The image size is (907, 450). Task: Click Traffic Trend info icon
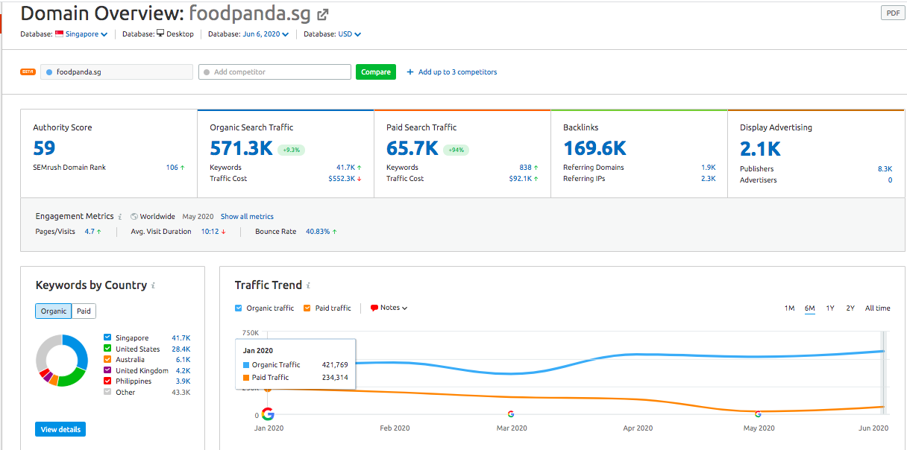(309, 285)
